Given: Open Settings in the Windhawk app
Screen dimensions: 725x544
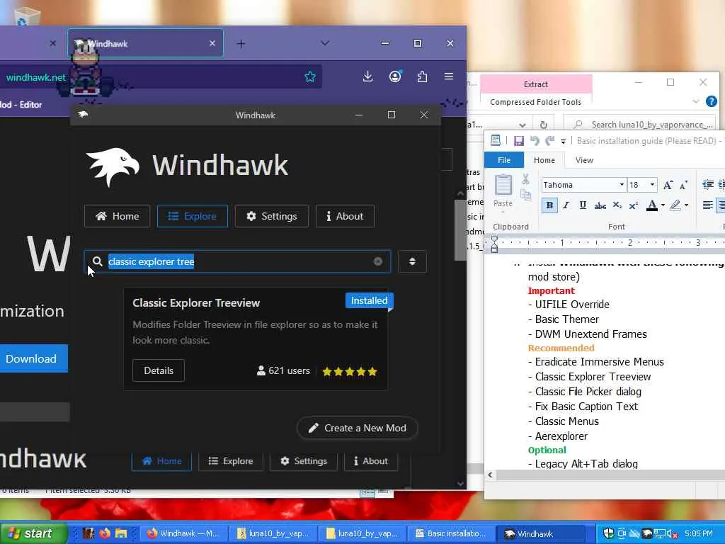Looking at the screenshot, I should (x=271, y=216).
